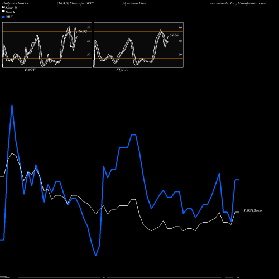
Task: Click the 76.92 value in FAST chart
Action: click(x=83, y=31)
